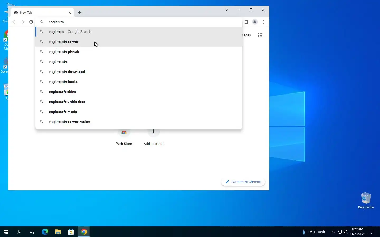
Task: Open the clock showing 8:22 PM
Action: (358, 232)
